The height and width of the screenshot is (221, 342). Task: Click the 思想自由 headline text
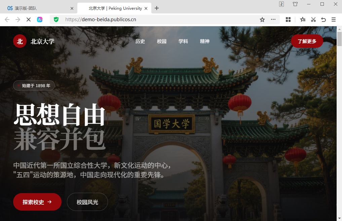coord(60,114)
